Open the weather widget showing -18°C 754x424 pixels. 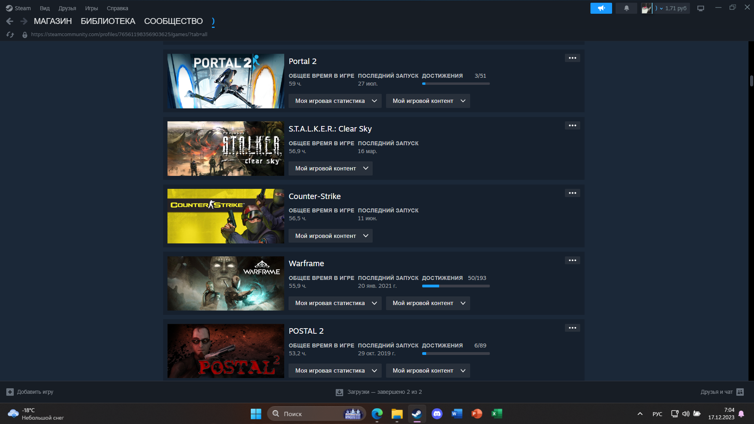(35, 414)
